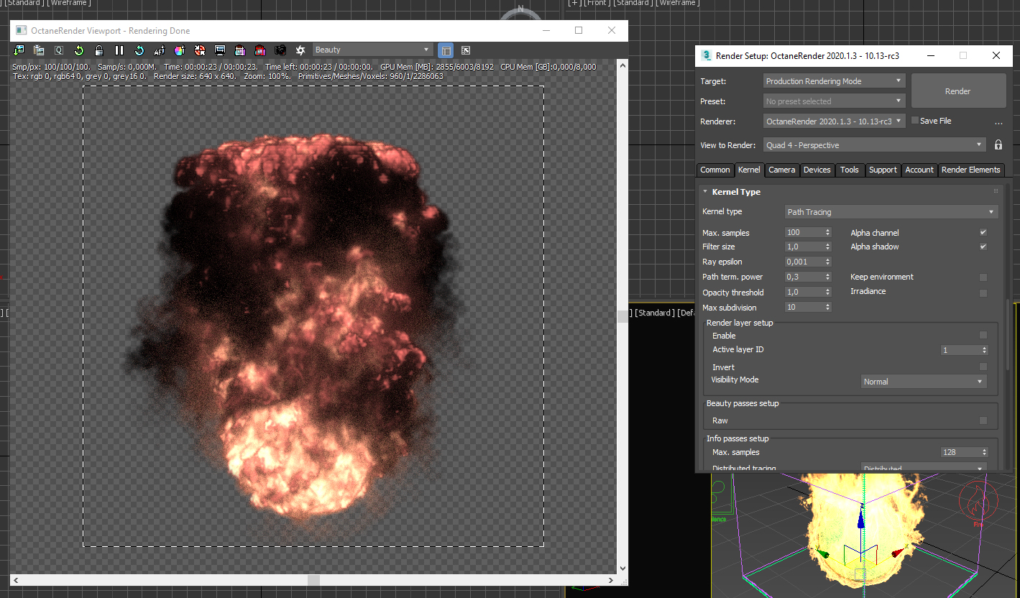Open the Beauty render pass dropdown

pyautogui.click(x=372, y=50)
